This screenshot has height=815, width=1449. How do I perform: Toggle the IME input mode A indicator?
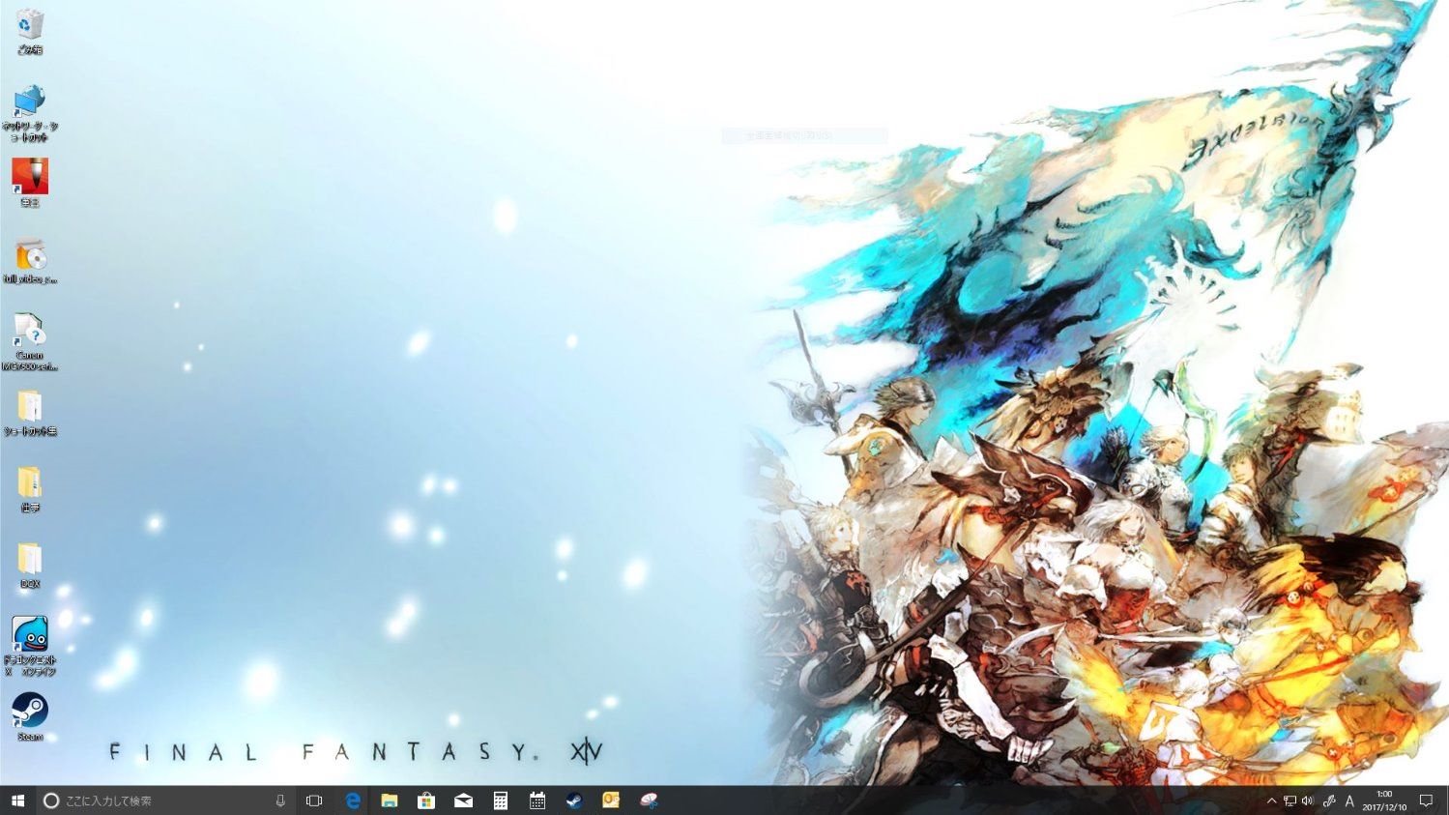[x=1349, y=800]
